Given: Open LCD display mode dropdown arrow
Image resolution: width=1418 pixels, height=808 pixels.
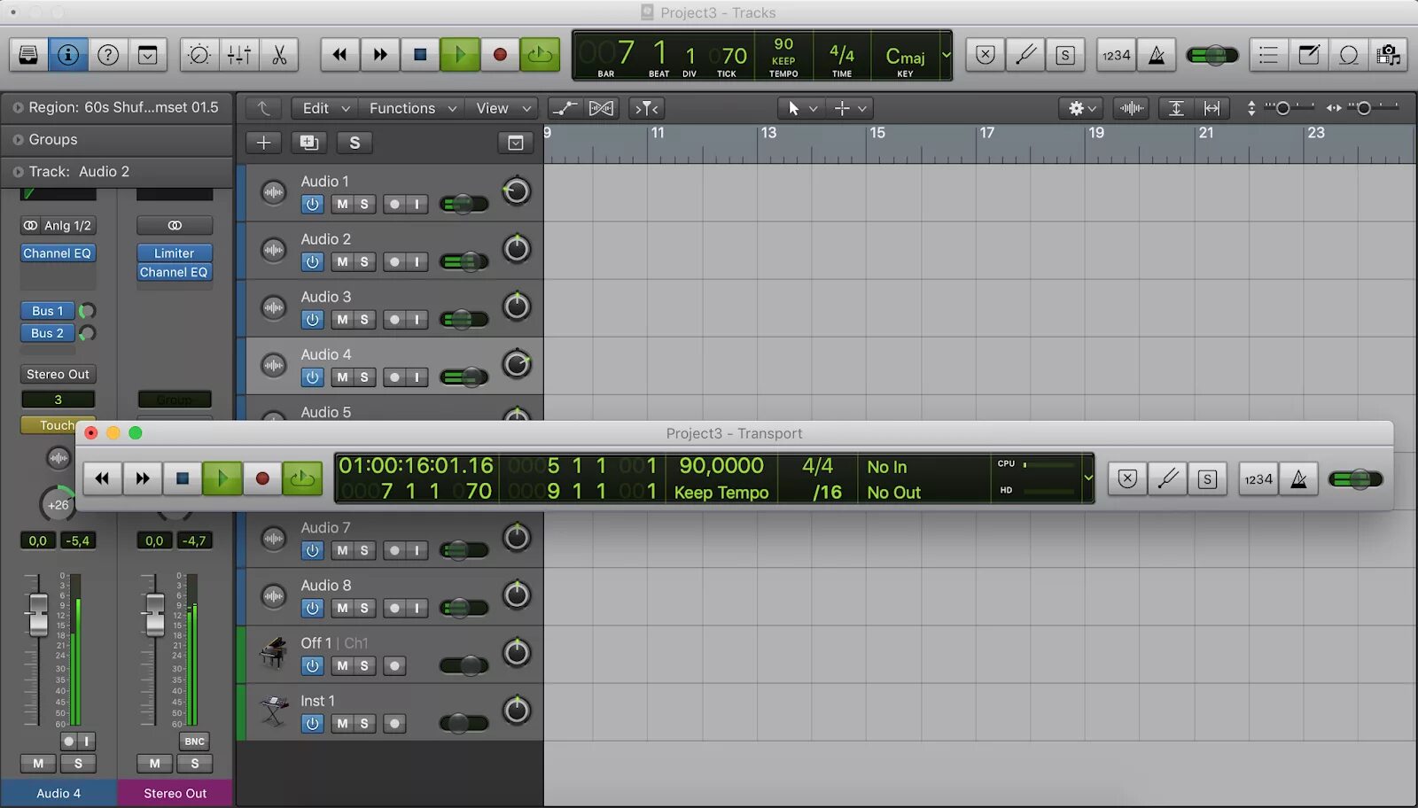Looking at the screenshot, I should (x=947, y=55).
